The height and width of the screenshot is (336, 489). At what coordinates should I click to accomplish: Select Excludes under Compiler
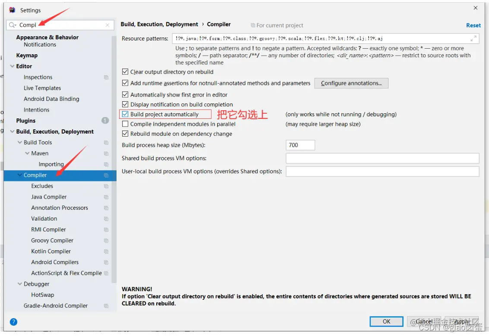[x=42, y=186]
